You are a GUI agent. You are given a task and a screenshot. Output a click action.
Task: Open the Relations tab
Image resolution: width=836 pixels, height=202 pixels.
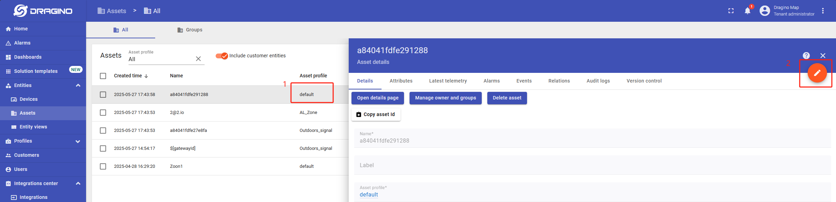tap(559, 81)
